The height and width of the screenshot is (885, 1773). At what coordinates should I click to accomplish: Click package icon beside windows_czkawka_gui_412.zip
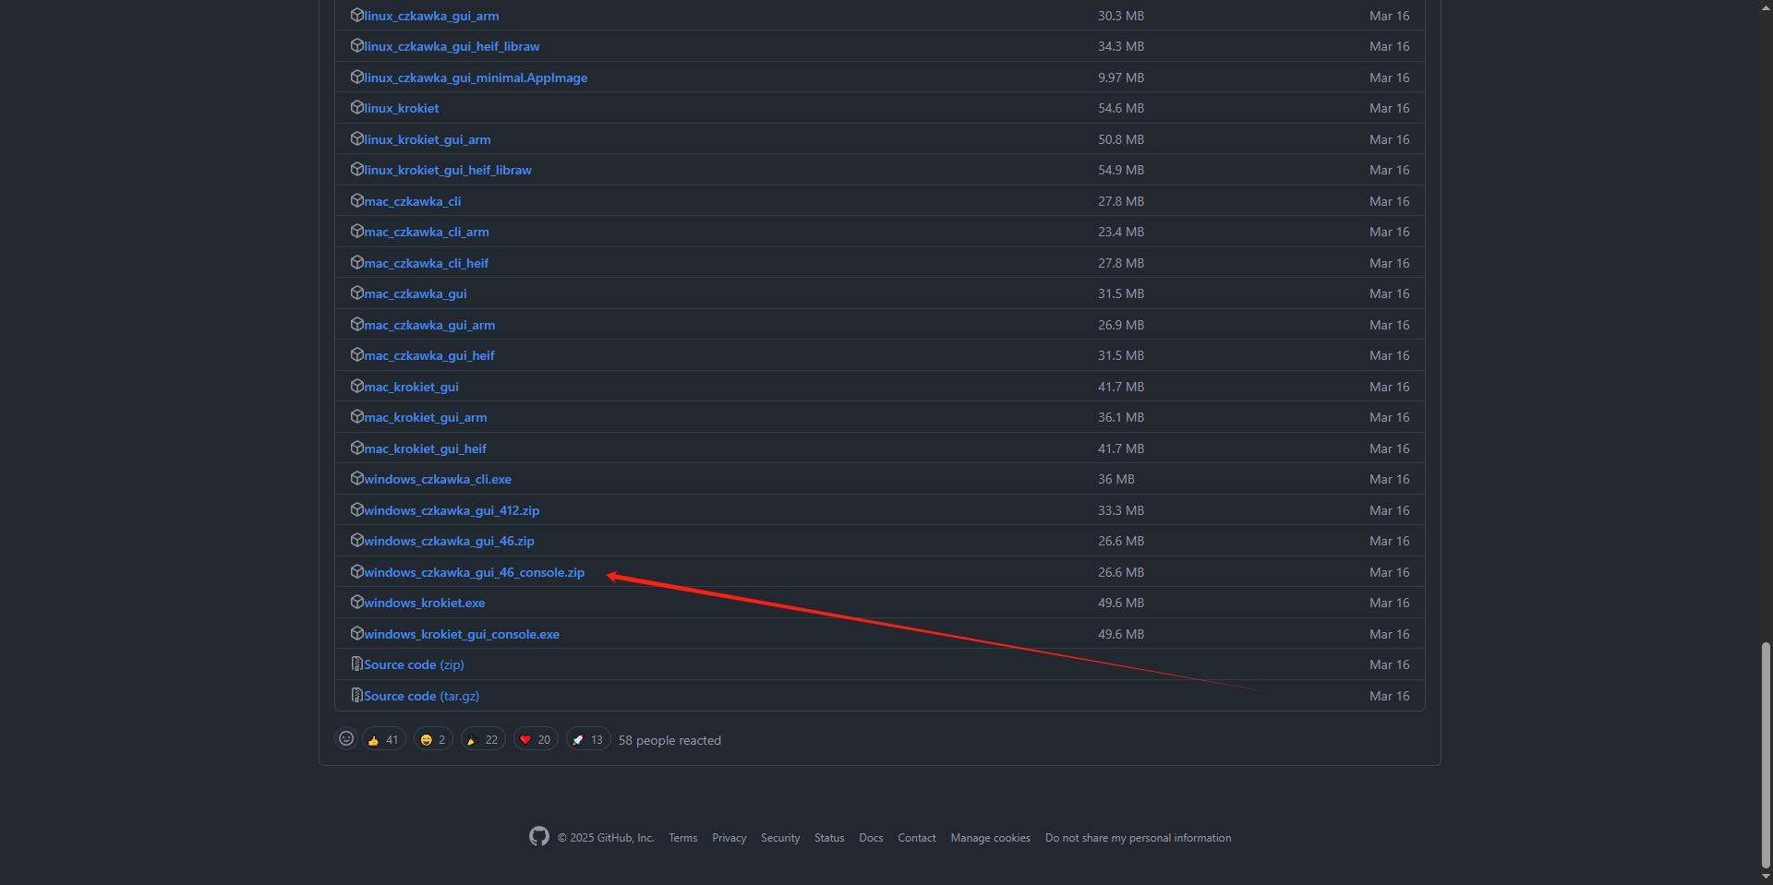click(x=356, y=509)
